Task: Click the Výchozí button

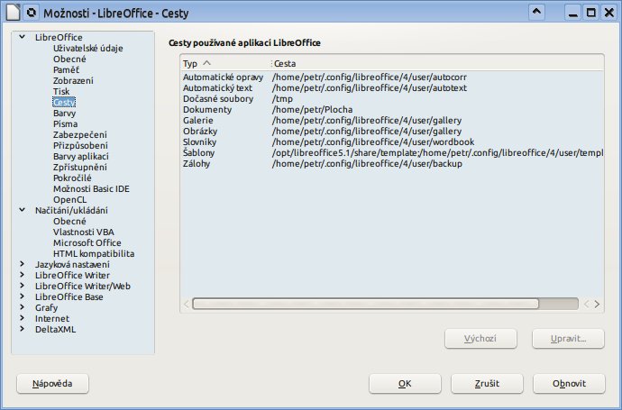Action: tap(480, 339)
